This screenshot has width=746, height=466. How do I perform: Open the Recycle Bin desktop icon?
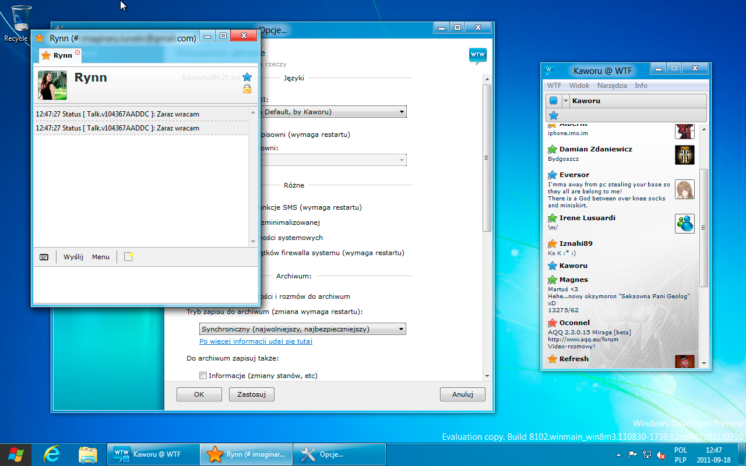coord(21,24)
